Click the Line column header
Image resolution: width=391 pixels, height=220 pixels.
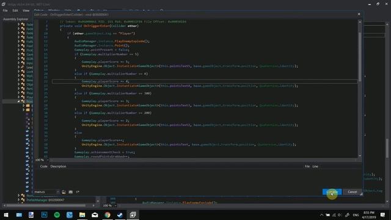click(315, 166)
